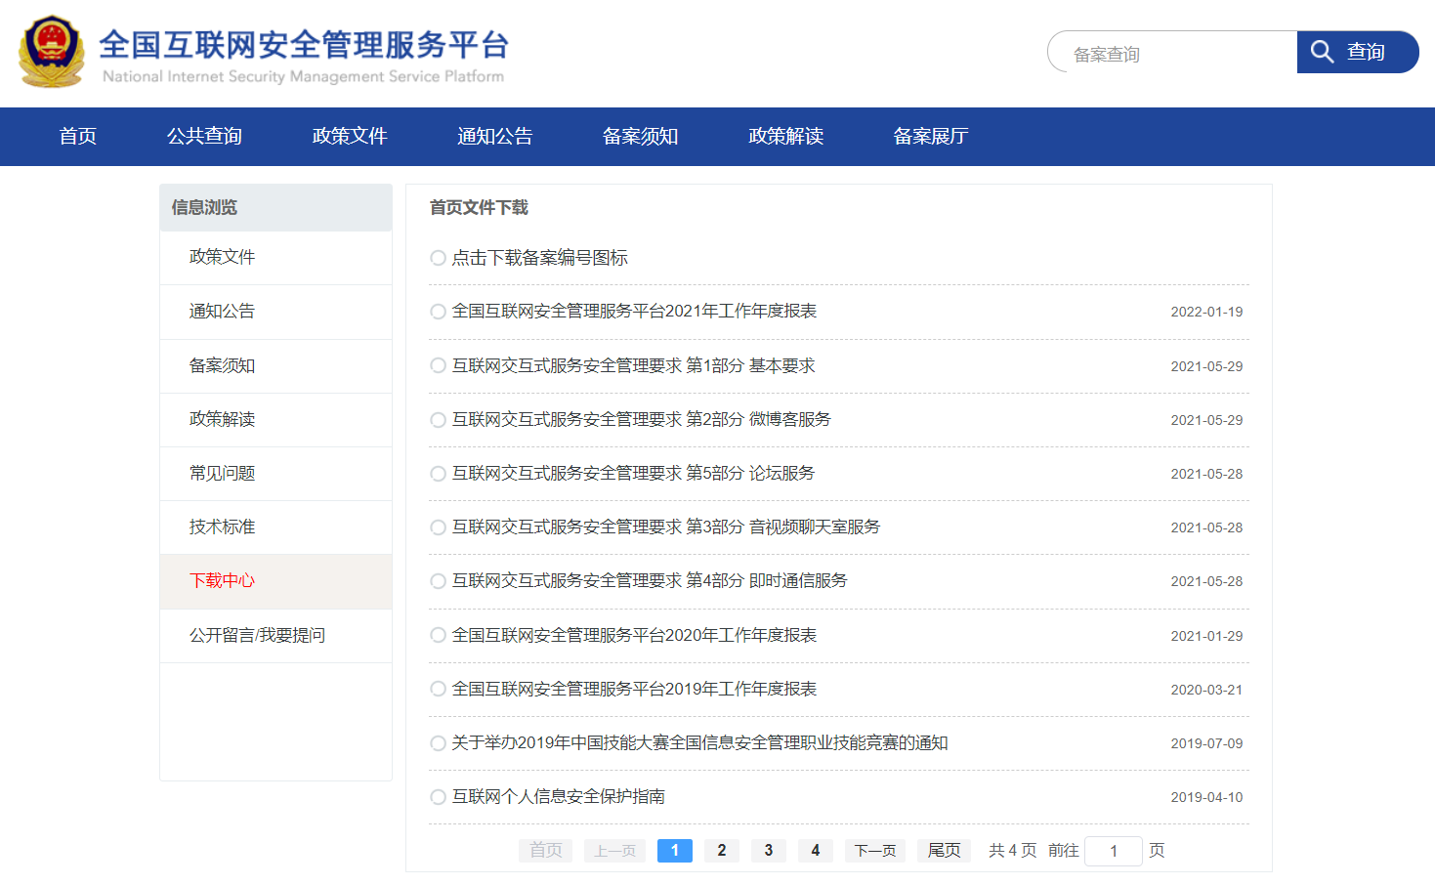Open 常见问题 in the sidebar

tap(221, 473)
